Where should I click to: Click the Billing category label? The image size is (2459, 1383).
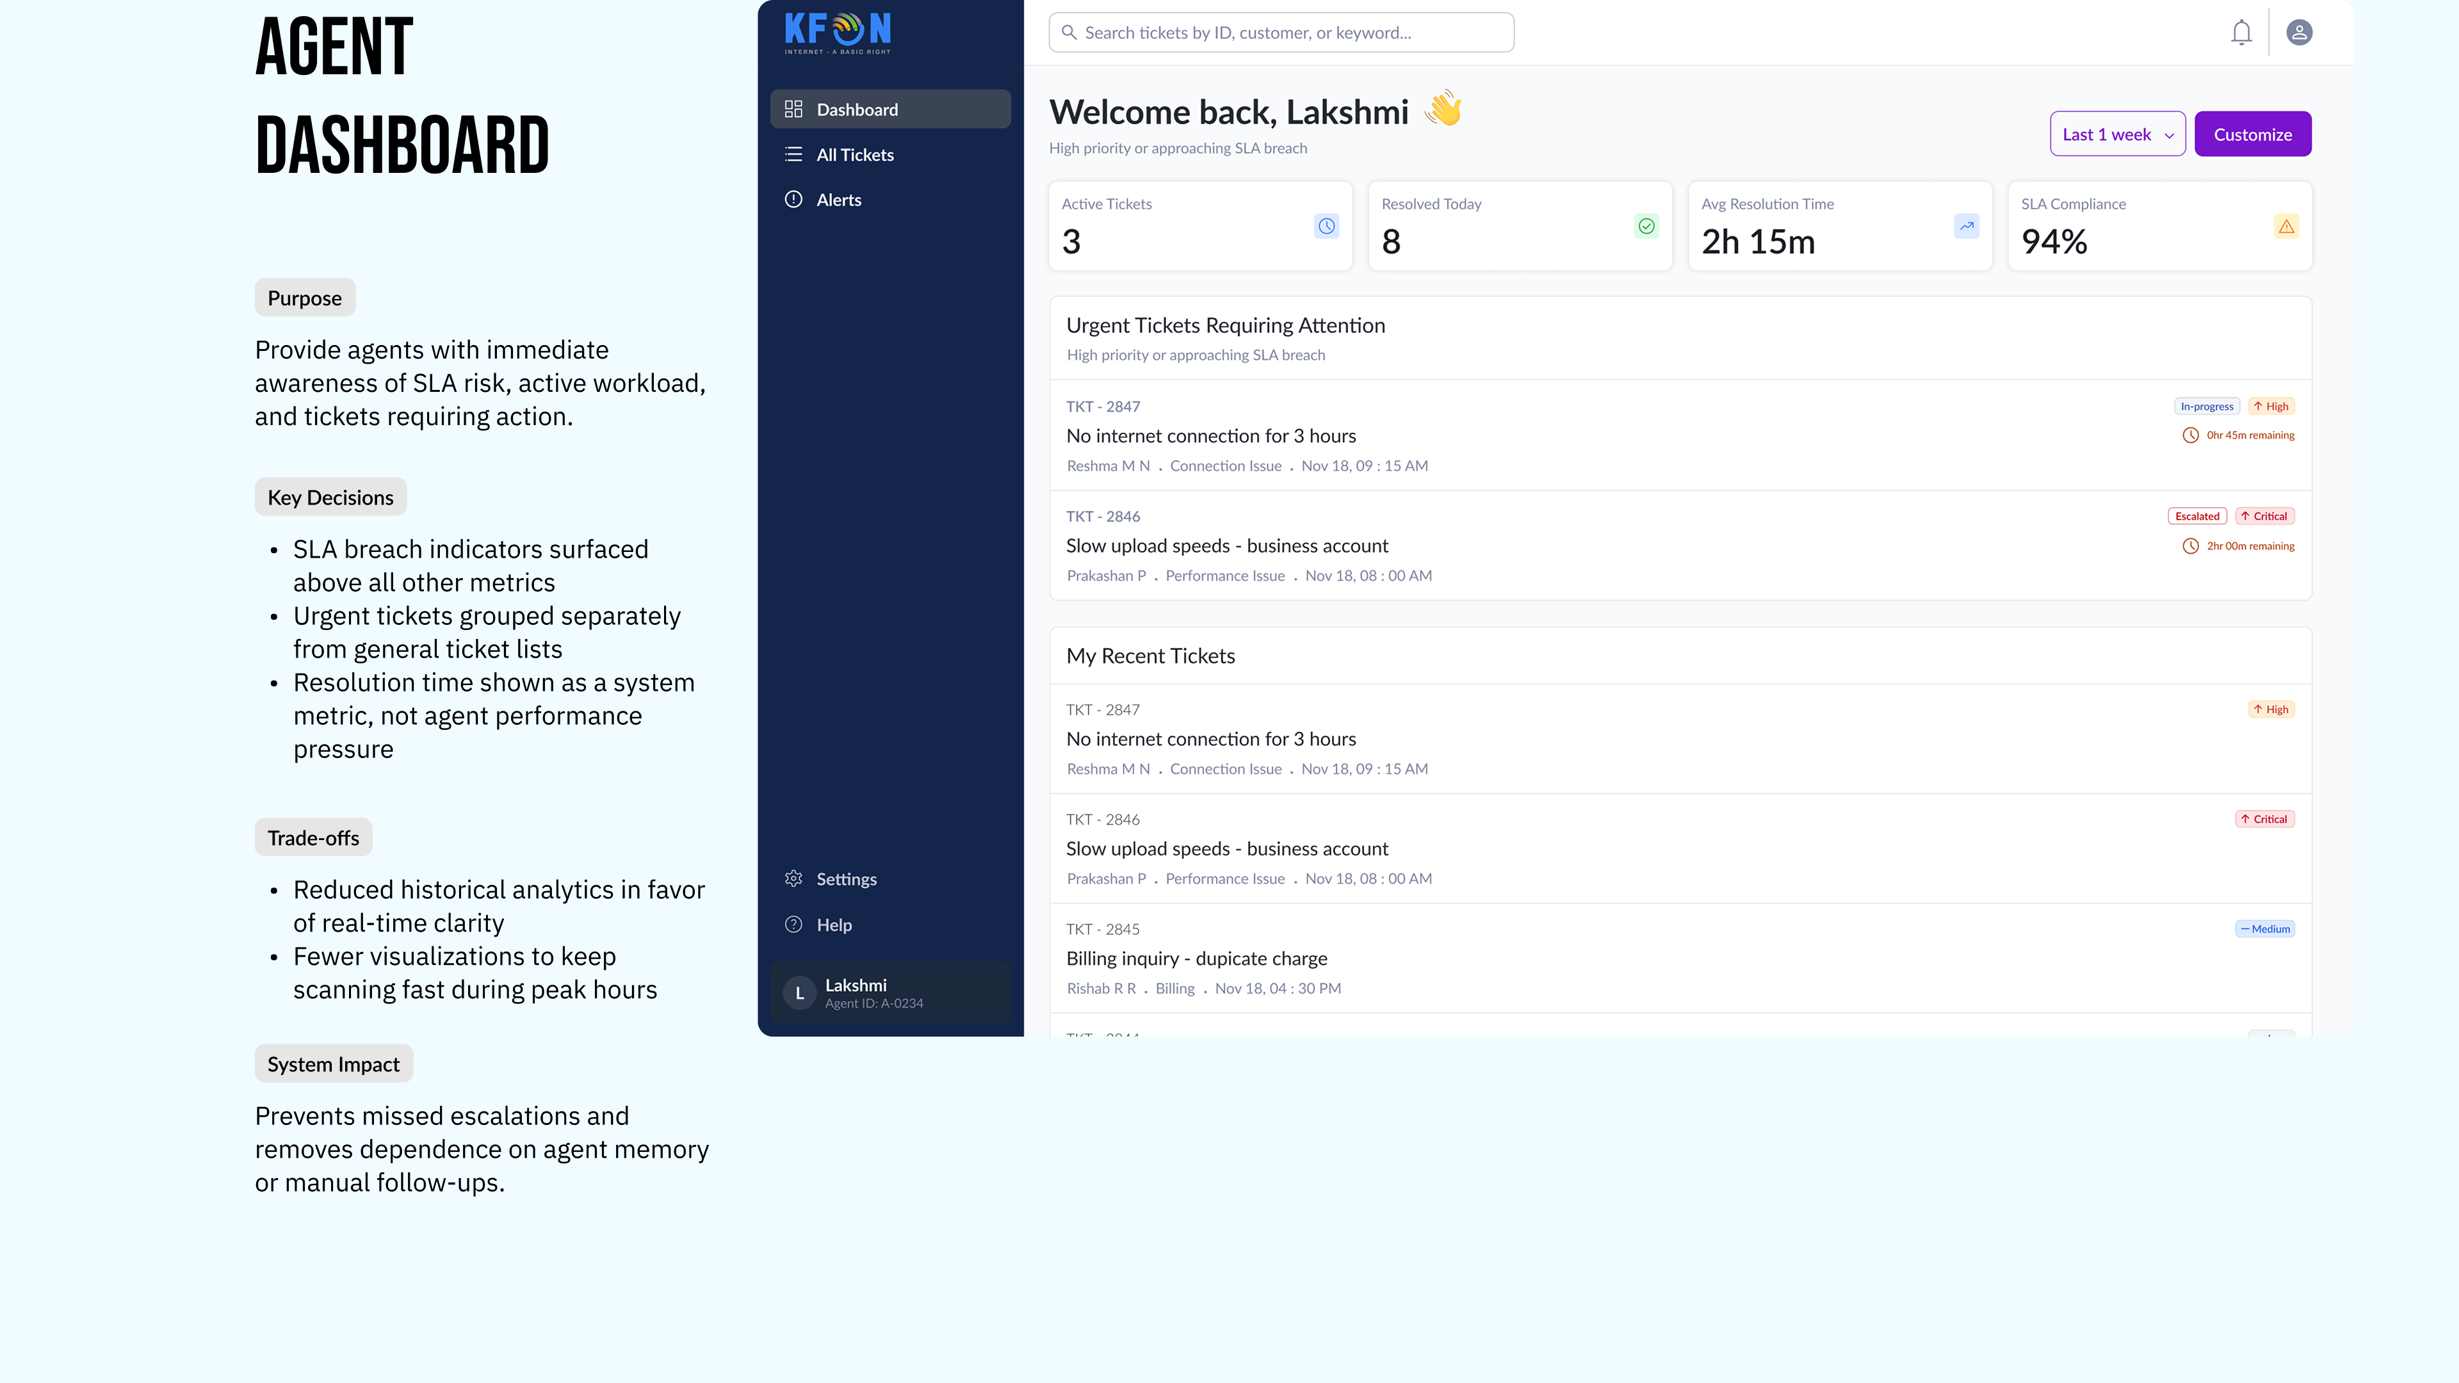click(x=1175, y=989)
